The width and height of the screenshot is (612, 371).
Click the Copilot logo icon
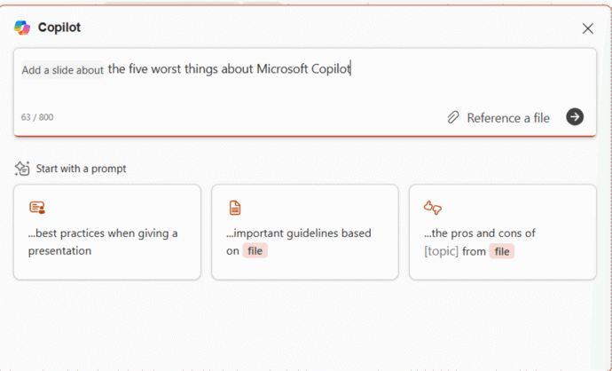coord(22,28)
